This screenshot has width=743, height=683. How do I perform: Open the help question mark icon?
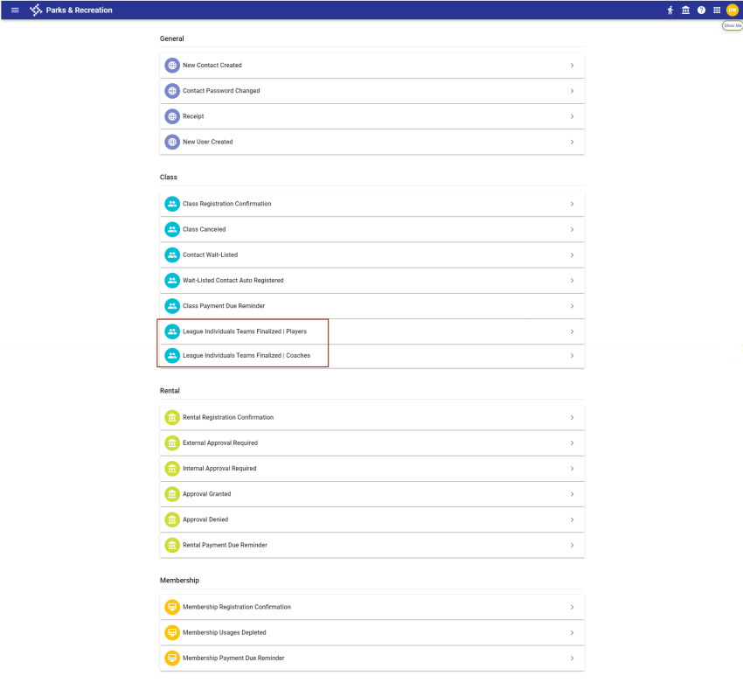pos(701,10)
